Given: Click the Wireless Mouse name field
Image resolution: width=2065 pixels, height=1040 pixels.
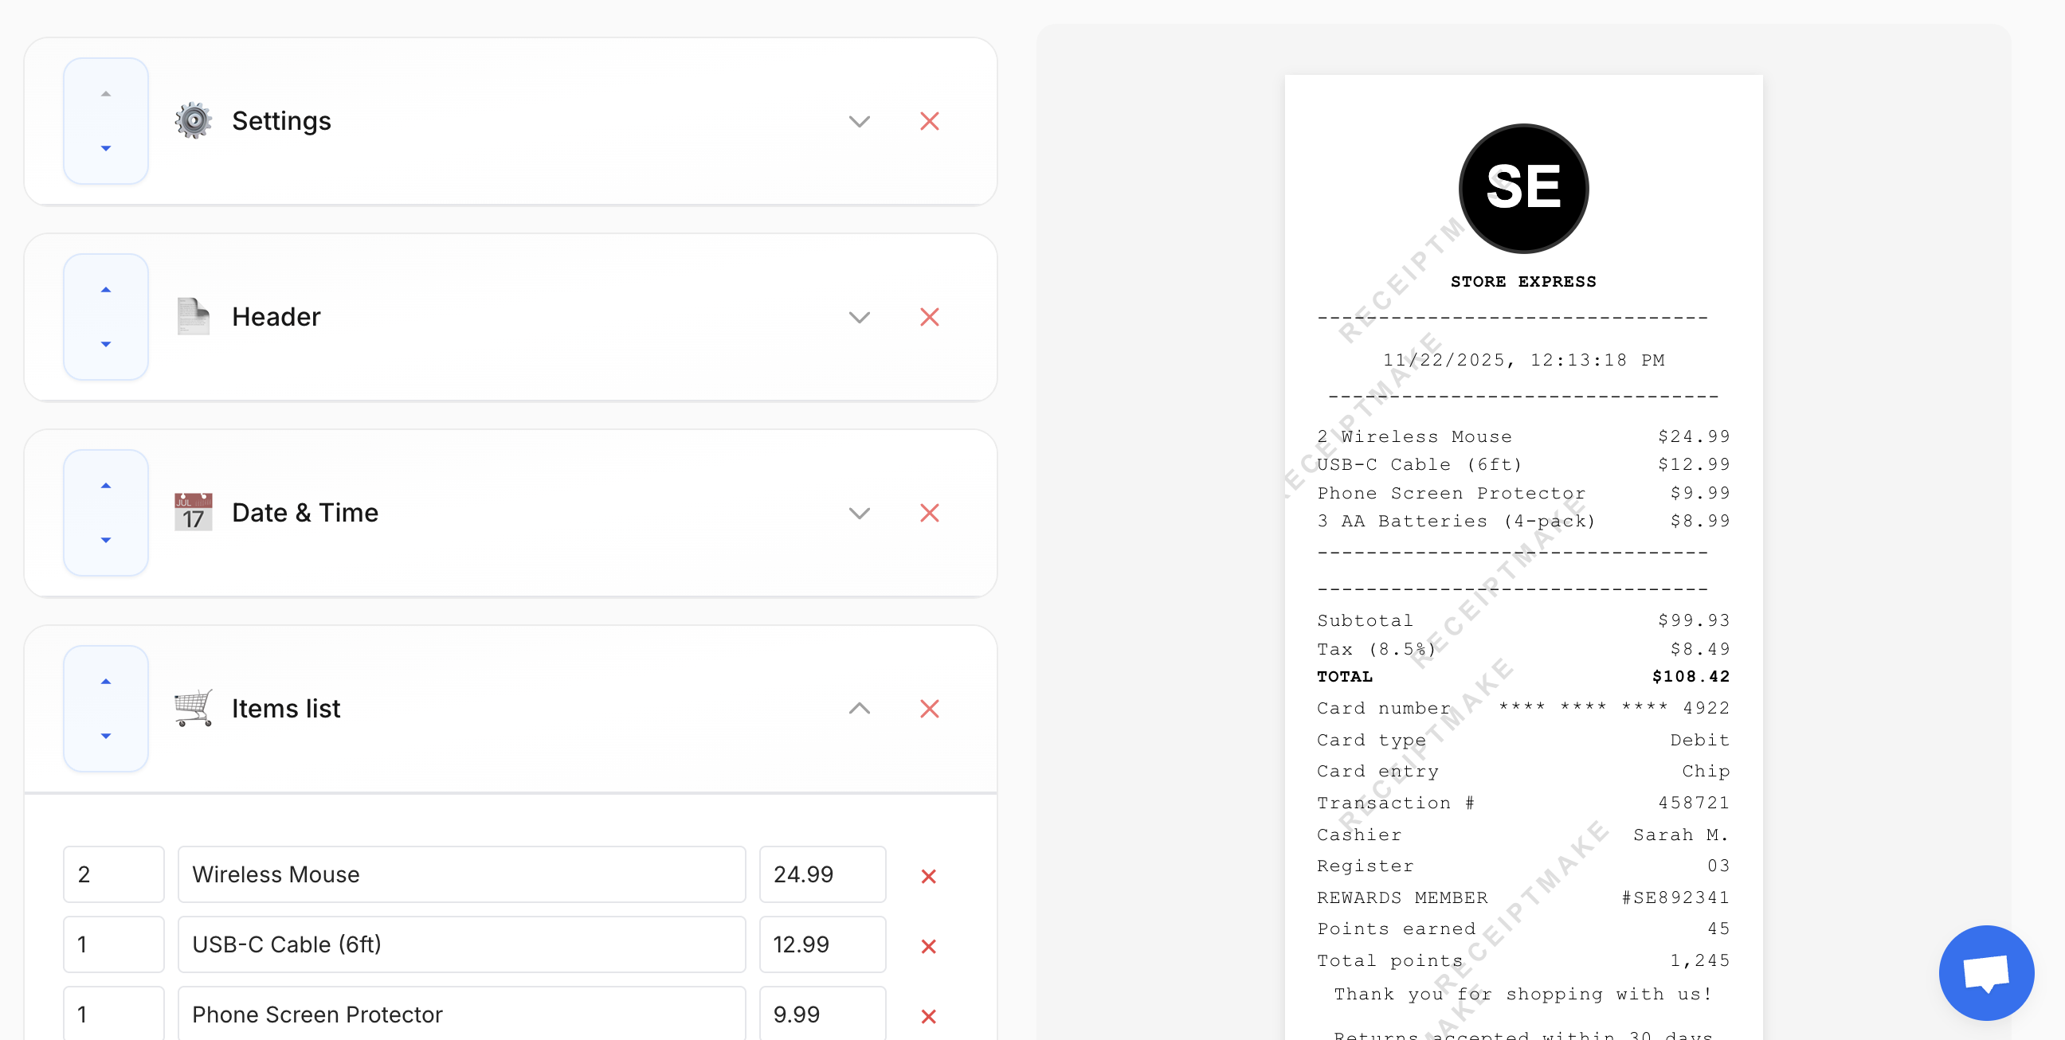Looking at the screenshot, I should [462, 874].
